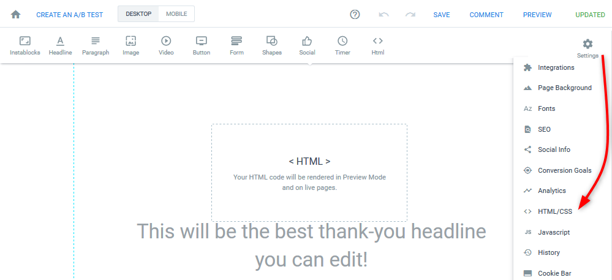The width and height of the screenshot is (612, 280).
Task: Click Create an A/B Test
Action: [69, 15]
